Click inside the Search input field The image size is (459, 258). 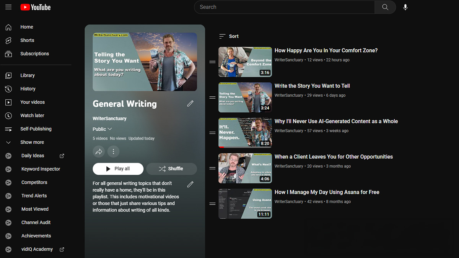285,7
